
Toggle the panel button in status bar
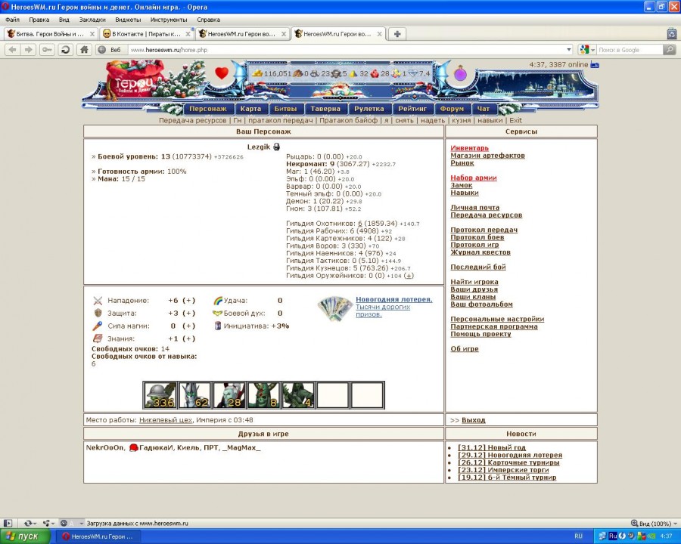8,523
